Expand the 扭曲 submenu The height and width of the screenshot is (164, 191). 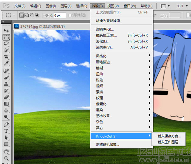pos(122,74)
